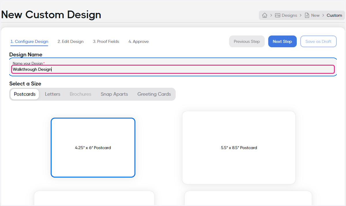Go to the 4. Approve step
Image resolution: width=346 pixels, height=206 pixels.
(x=138, y=41)
